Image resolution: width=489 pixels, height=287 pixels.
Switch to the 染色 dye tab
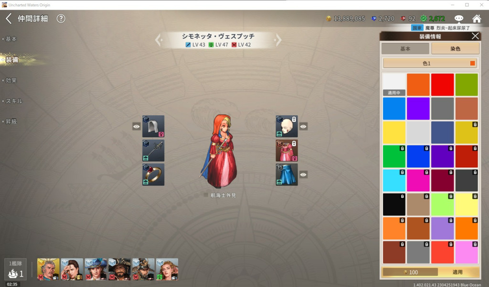tap(455, 49)
